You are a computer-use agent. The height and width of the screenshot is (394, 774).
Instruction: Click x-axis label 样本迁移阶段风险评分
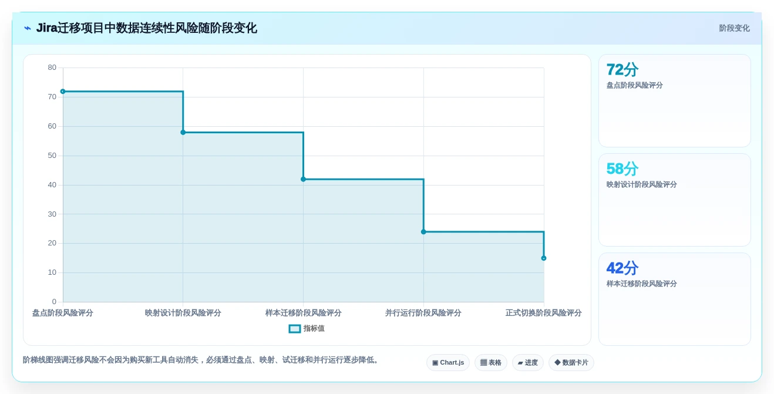pyautogui.click(x=304, y=313)
